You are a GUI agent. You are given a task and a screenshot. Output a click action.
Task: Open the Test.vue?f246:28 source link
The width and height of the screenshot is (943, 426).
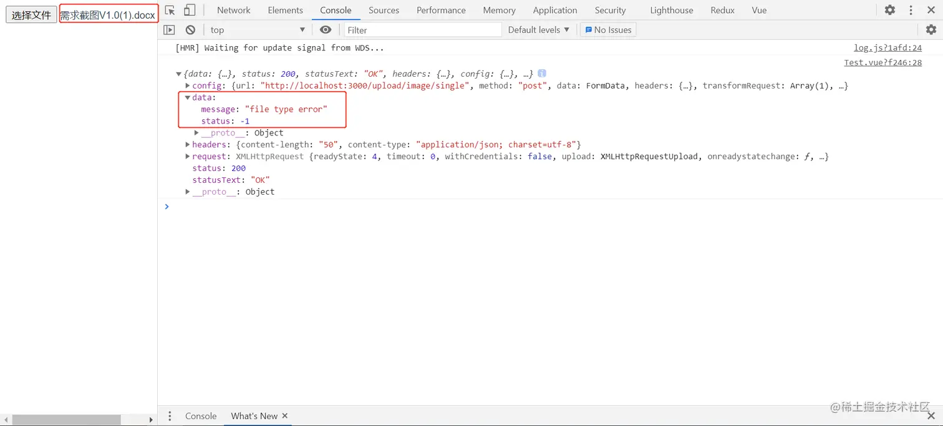tap(883, 62)
